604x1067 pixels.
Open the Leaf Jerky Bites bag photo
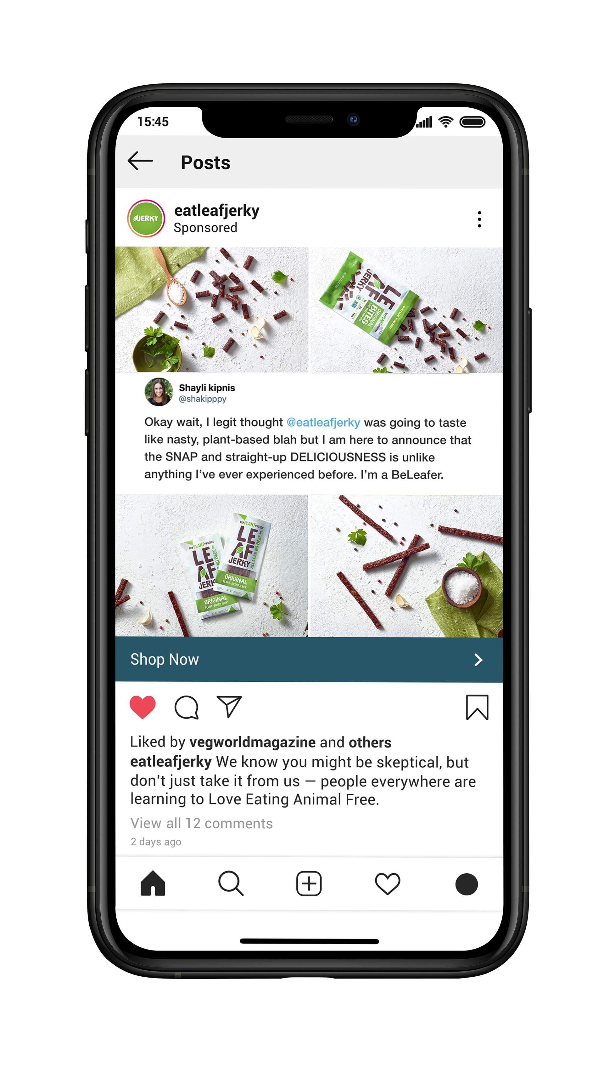(407, 310)
